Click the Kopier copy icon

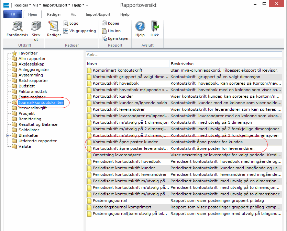click(111, 23)
